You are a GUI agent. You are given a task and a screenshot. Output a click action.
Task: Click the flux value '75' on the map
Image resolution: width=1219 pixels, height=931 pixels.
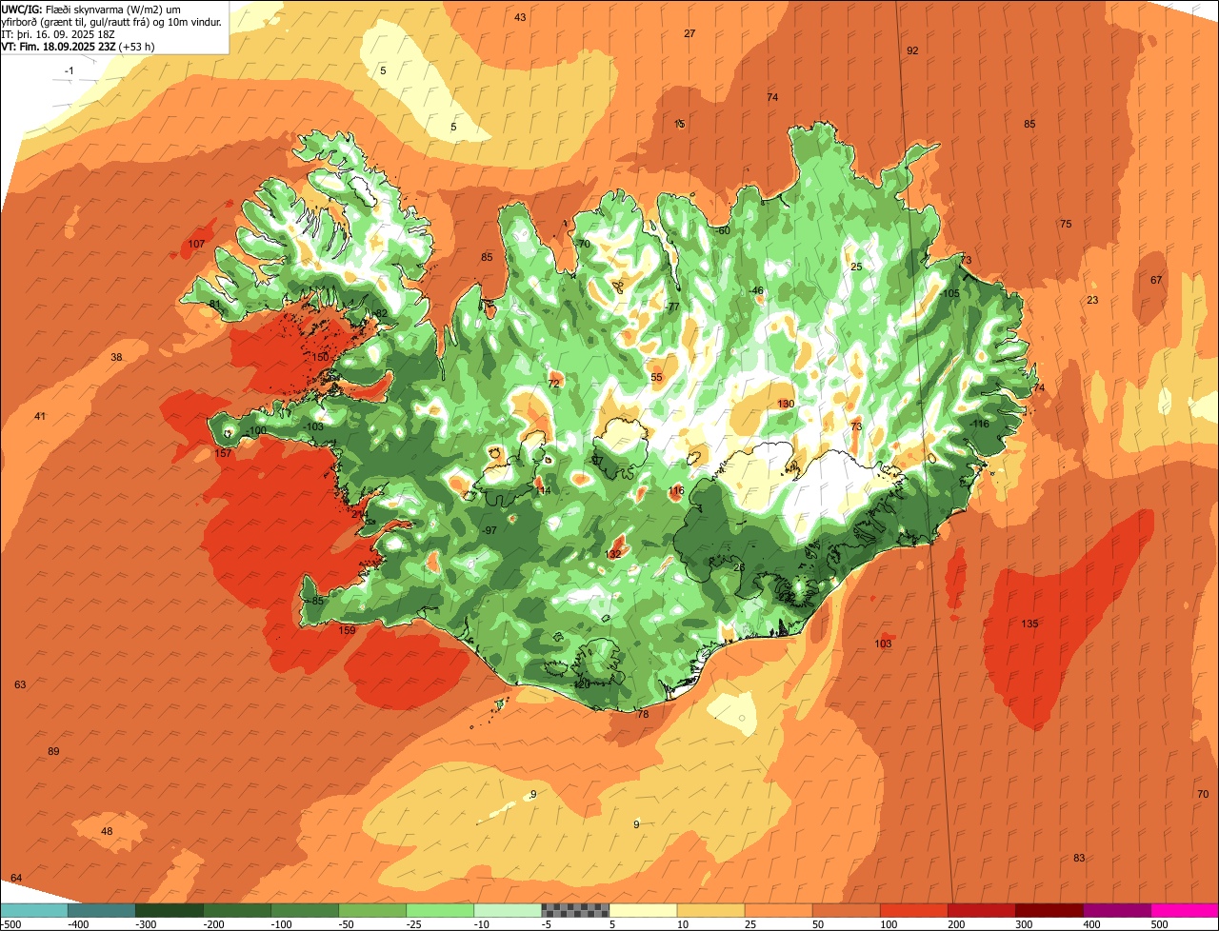(1066, 224)
